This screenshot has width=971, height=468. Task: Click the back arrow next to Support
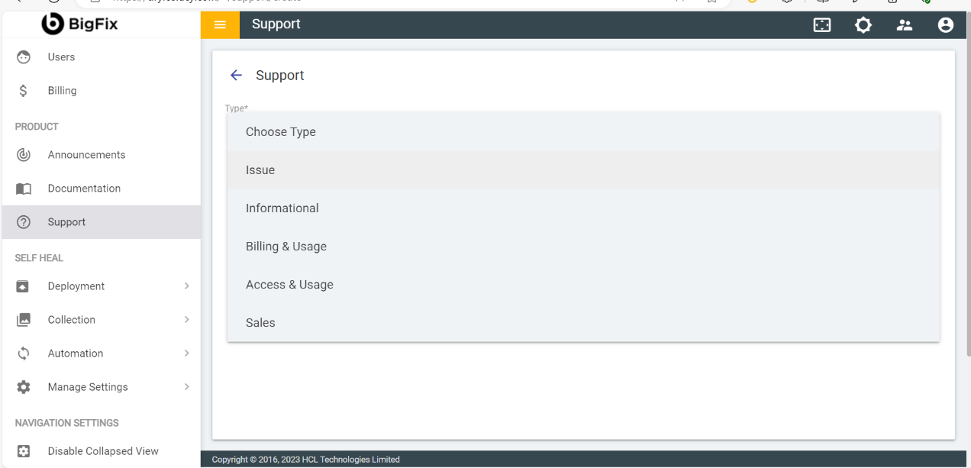pyautogui.click(x=236, y=75)
